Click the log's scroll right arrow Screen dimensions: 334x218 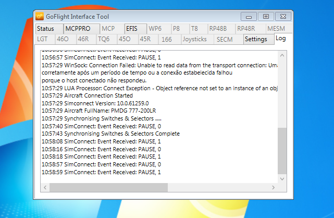(274, 186)
